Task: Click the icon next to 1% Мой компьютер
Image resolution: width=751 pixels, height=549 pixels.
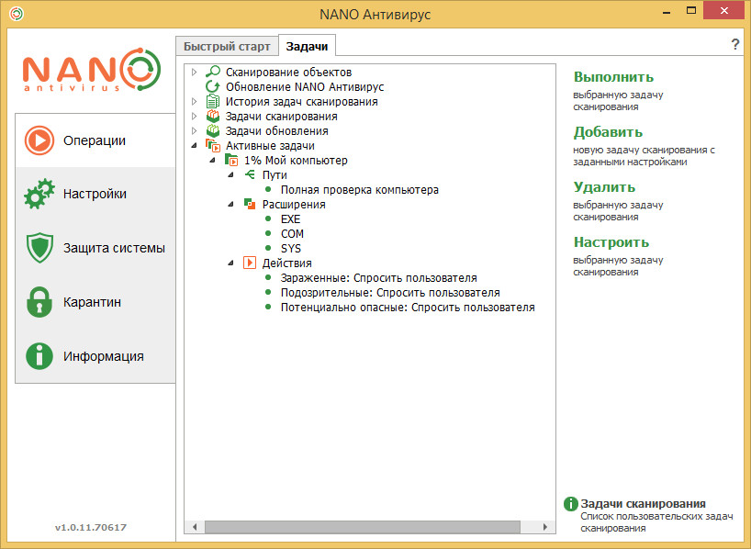Action: pos(231,160)
